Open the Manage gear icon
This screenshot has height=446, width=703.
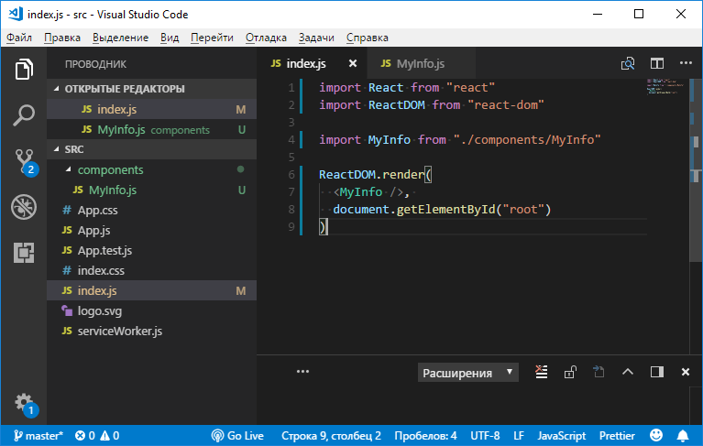[25, 405]
